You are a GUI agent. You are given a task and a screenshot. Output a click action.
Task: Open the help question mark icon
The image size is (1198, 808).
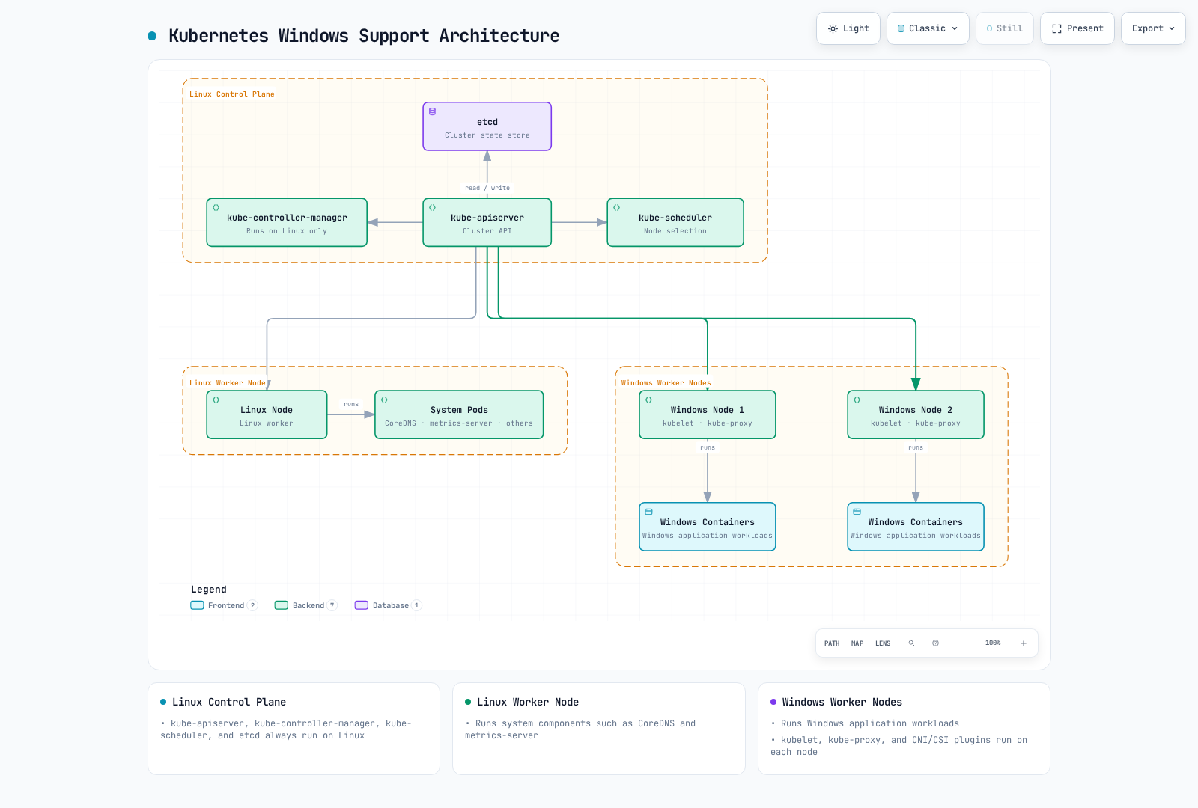click(935, 643)
